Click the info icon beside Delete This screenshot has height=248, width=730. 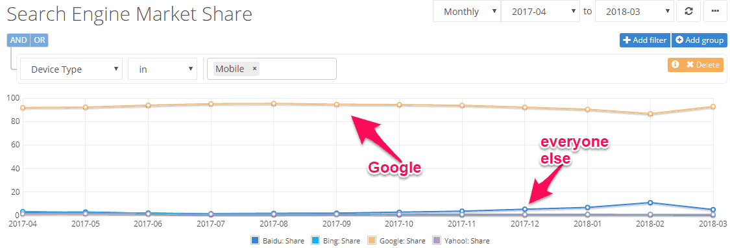pyautogui.click(x=675, y=65)
